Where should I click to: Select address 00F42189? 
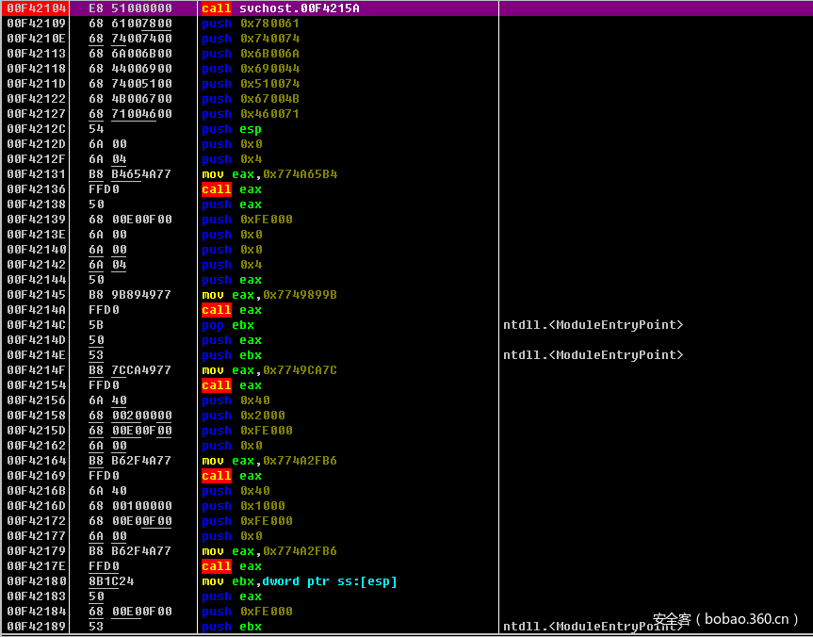[37, 626]
